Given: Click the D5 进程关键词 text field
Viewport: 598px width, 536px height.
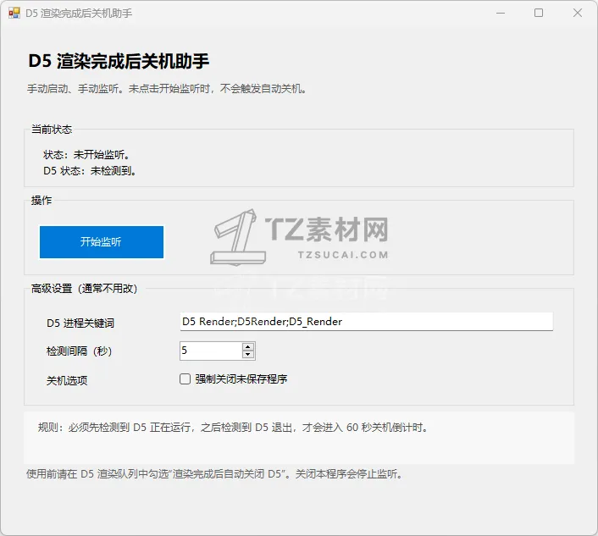Looking at the screenshot, I should [366, 322].
